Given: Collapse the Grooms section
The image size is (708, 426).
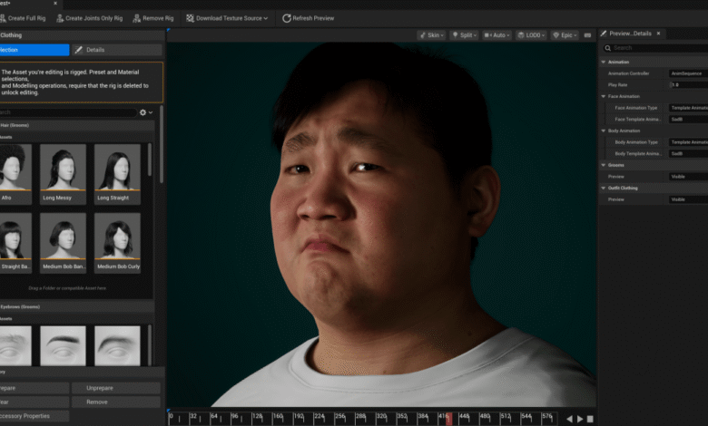Looking at the screenshot, I should pos(604,165).
